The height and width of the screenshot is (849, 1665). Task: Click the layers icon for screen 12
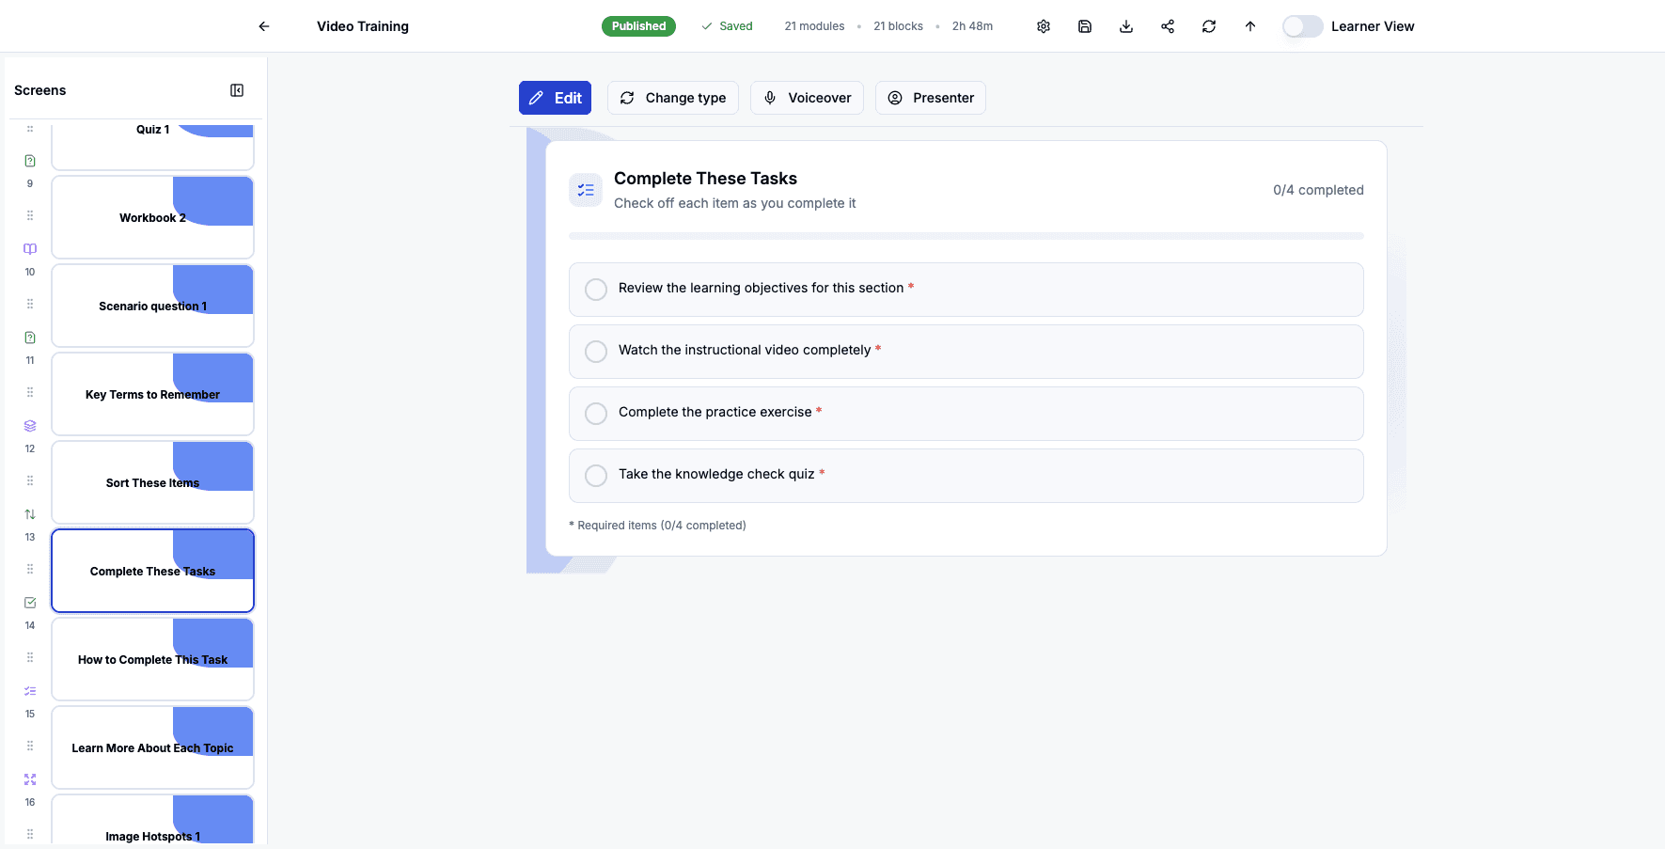(x=30, y=426)
